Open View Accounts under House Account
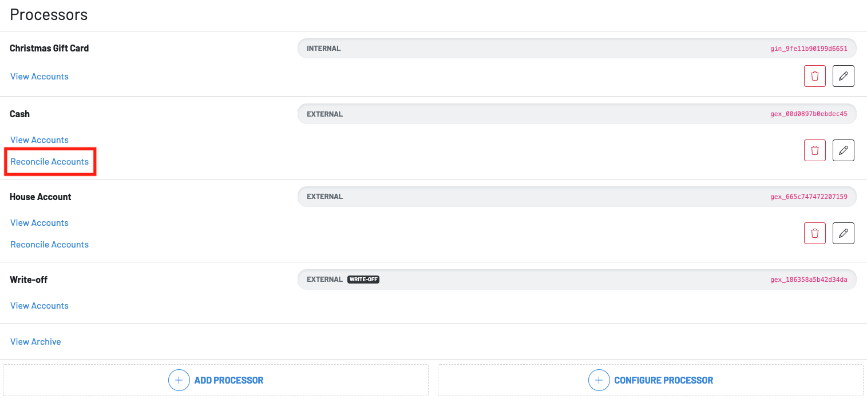The image size is (867, 399). tap(39, 223)
